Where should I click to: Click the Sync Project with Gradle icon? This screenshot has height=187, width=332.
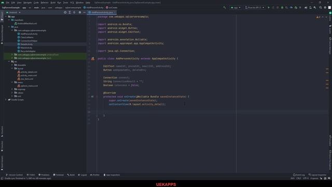click(306, 7)
